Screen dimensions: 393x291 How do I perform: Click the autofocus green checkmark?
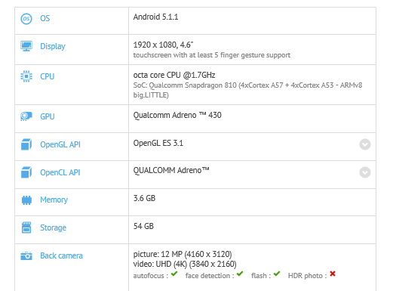pos(174,274)
